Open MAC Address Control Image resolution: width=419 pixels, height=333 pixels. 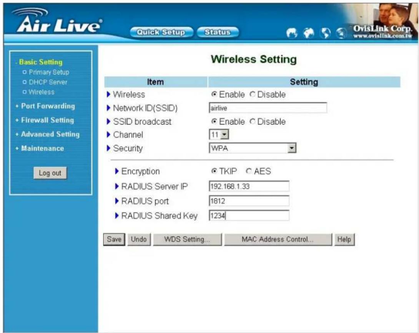point(278,239)
